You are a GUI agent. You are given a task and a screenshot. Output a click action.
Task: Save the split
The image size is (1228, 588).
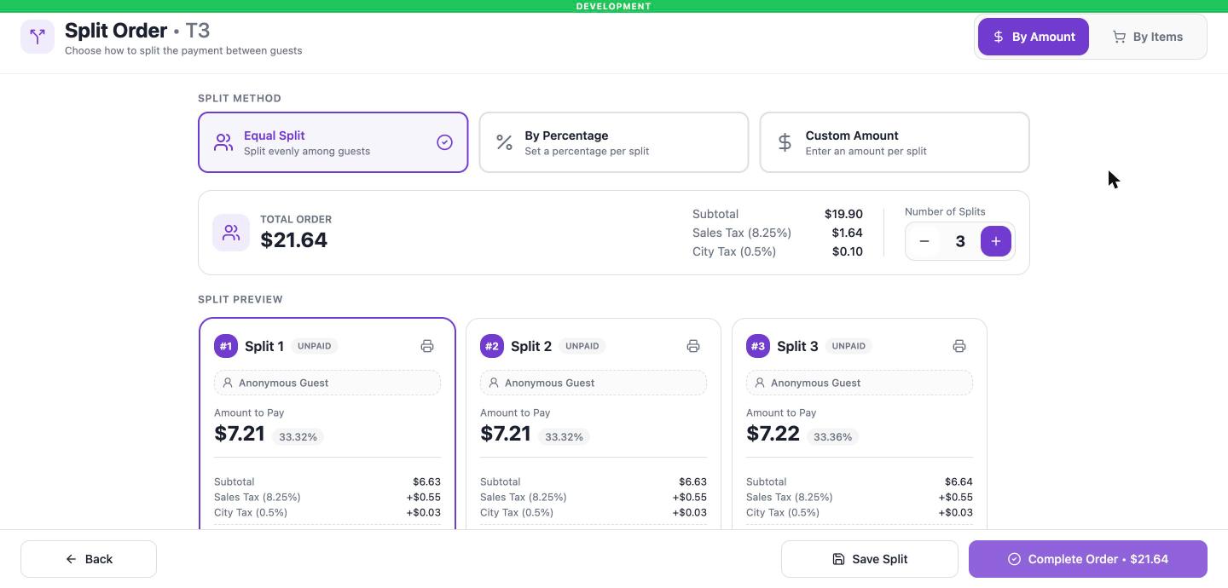(x=870, y=559)
